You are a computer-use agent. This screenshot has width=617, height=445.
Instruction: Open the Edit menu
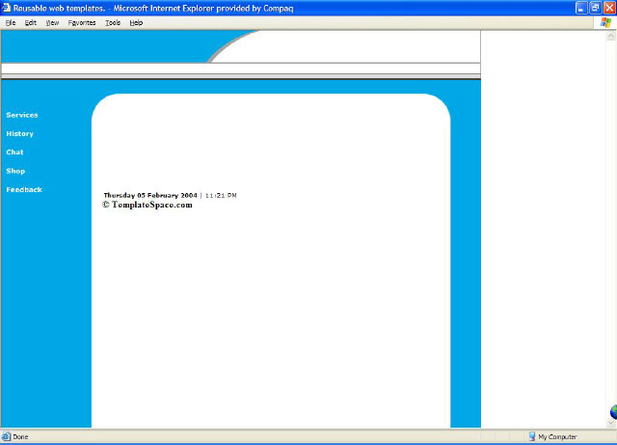point(31,22)
